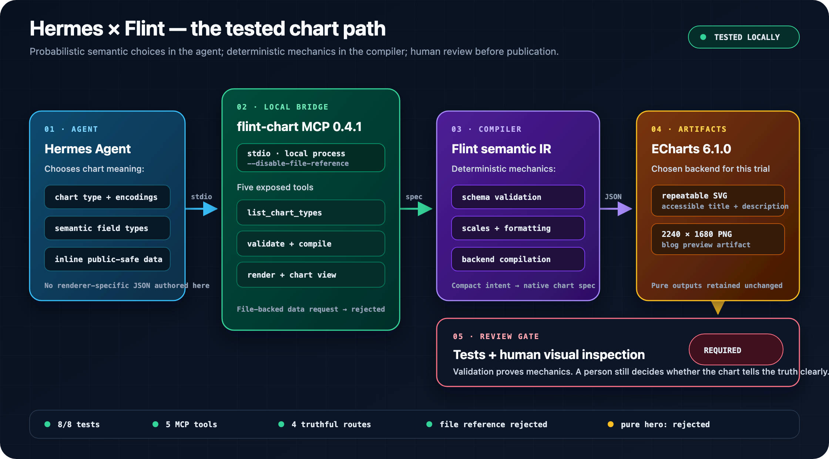Click 'Compact intent → native chart spec' note
The height and width of the screenshot is (459, 829).
click(523, 285)
